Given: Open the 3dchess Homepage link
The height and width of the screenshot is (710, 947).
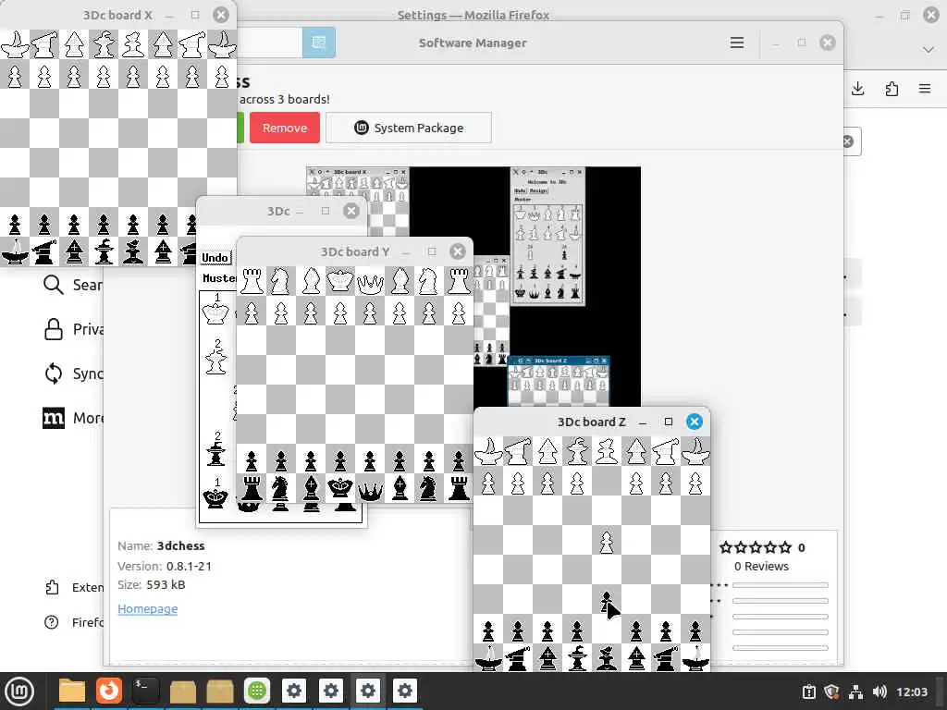Looking at the screenshot, I should 147,608.
